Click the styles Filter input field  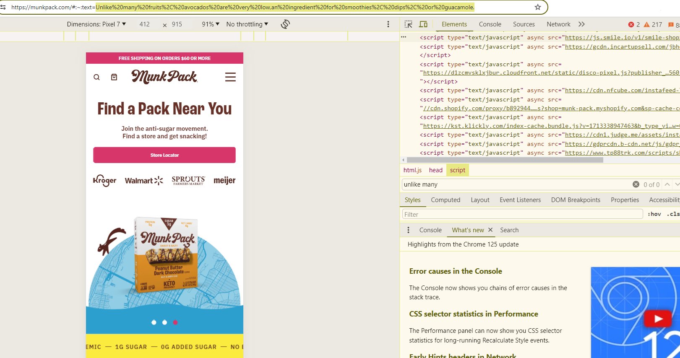click(x=522, y=214)
